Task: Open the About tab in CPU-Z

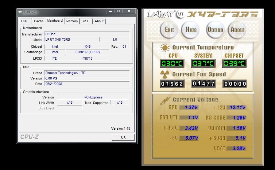Action: pyautogui.click(x=99, y=21)
